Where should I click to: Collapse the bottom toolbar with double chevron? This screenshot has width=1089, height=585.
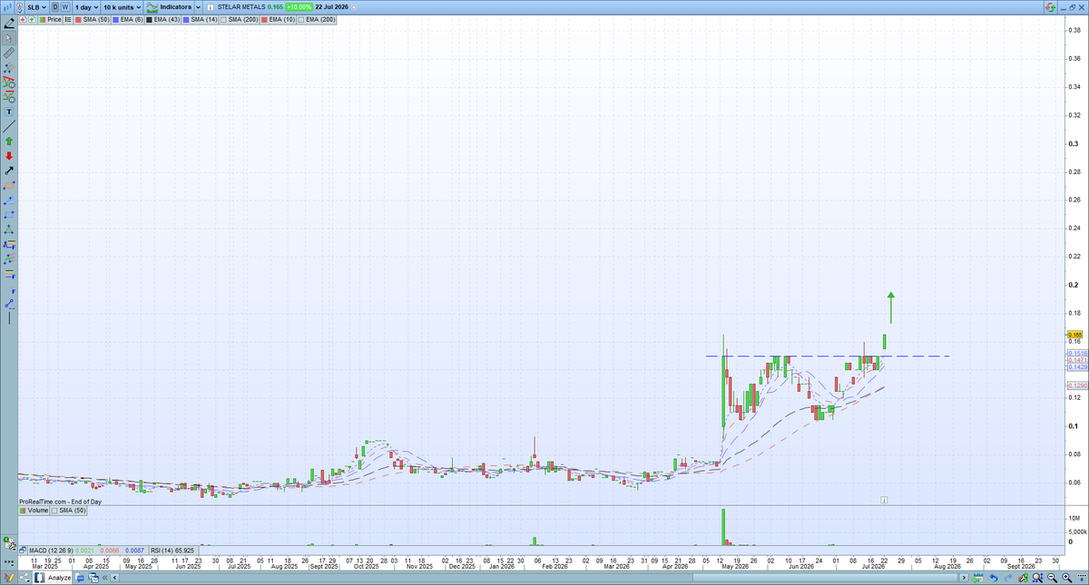click(104, 578)
